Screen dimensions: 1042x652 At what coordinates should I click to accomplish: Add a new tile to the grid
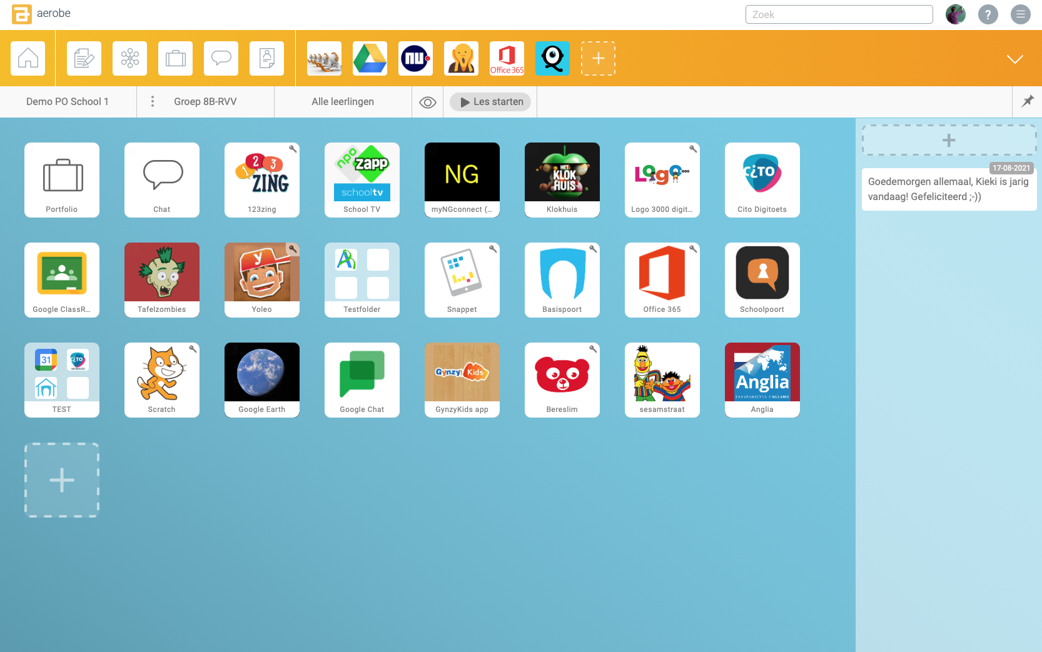pyautogui.click(x=62, y=480)
